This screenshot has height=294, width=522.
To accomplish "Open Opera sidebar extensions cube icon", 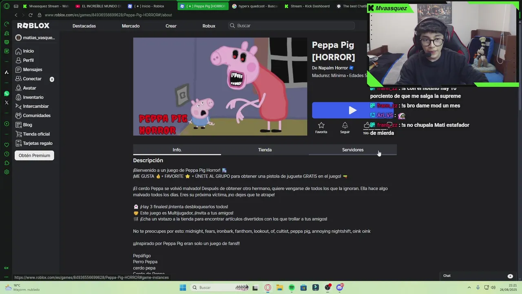I will [x=7, y=163].
